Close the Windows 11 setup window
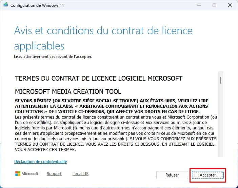This screenshot has width=238, height=188. [x=230, y=5]
